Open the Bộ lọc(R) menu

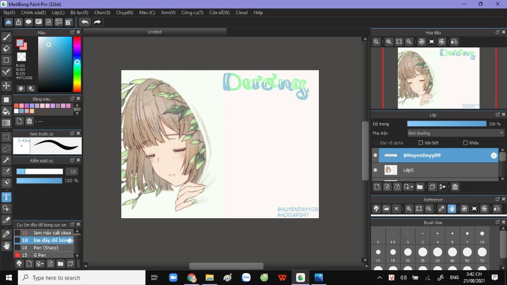tap(79, 12)
